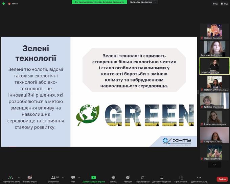Image resolution: width=230 pixels, height=184 pixels.
Task: Open the Reactions menu
Action: (128, 178)
